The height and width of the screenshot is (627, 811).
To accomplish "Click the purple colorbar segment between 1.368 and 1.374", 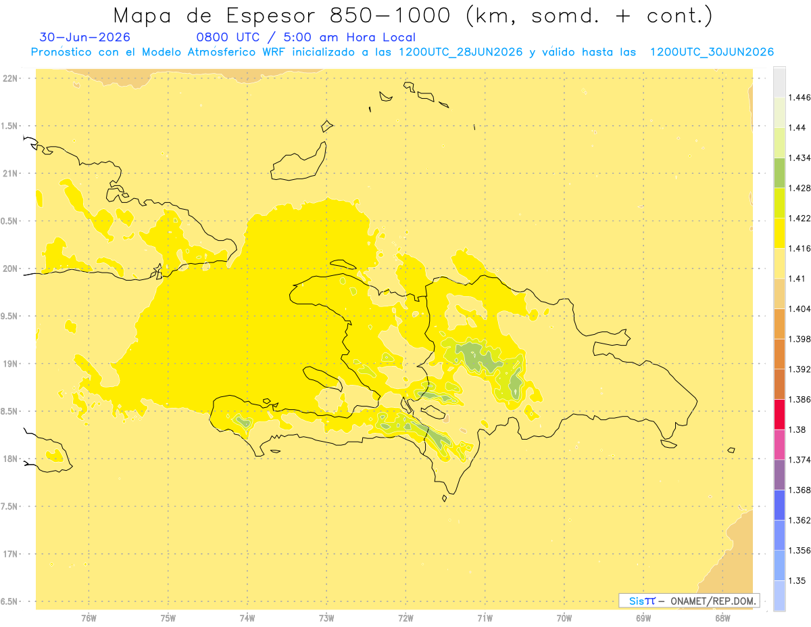I will 779,475.
